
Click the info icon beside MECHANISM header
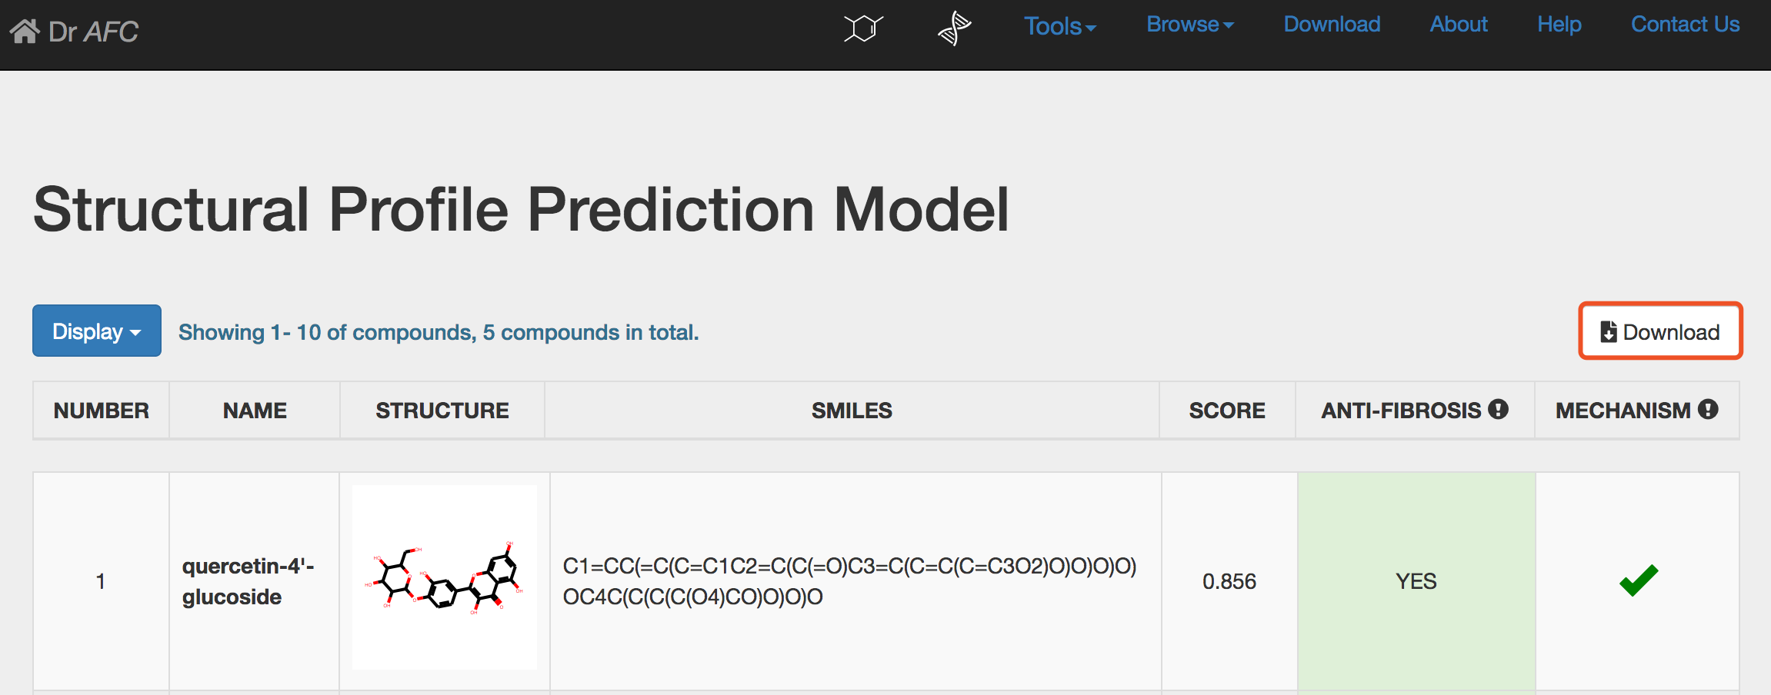[x=1708, y=409]
